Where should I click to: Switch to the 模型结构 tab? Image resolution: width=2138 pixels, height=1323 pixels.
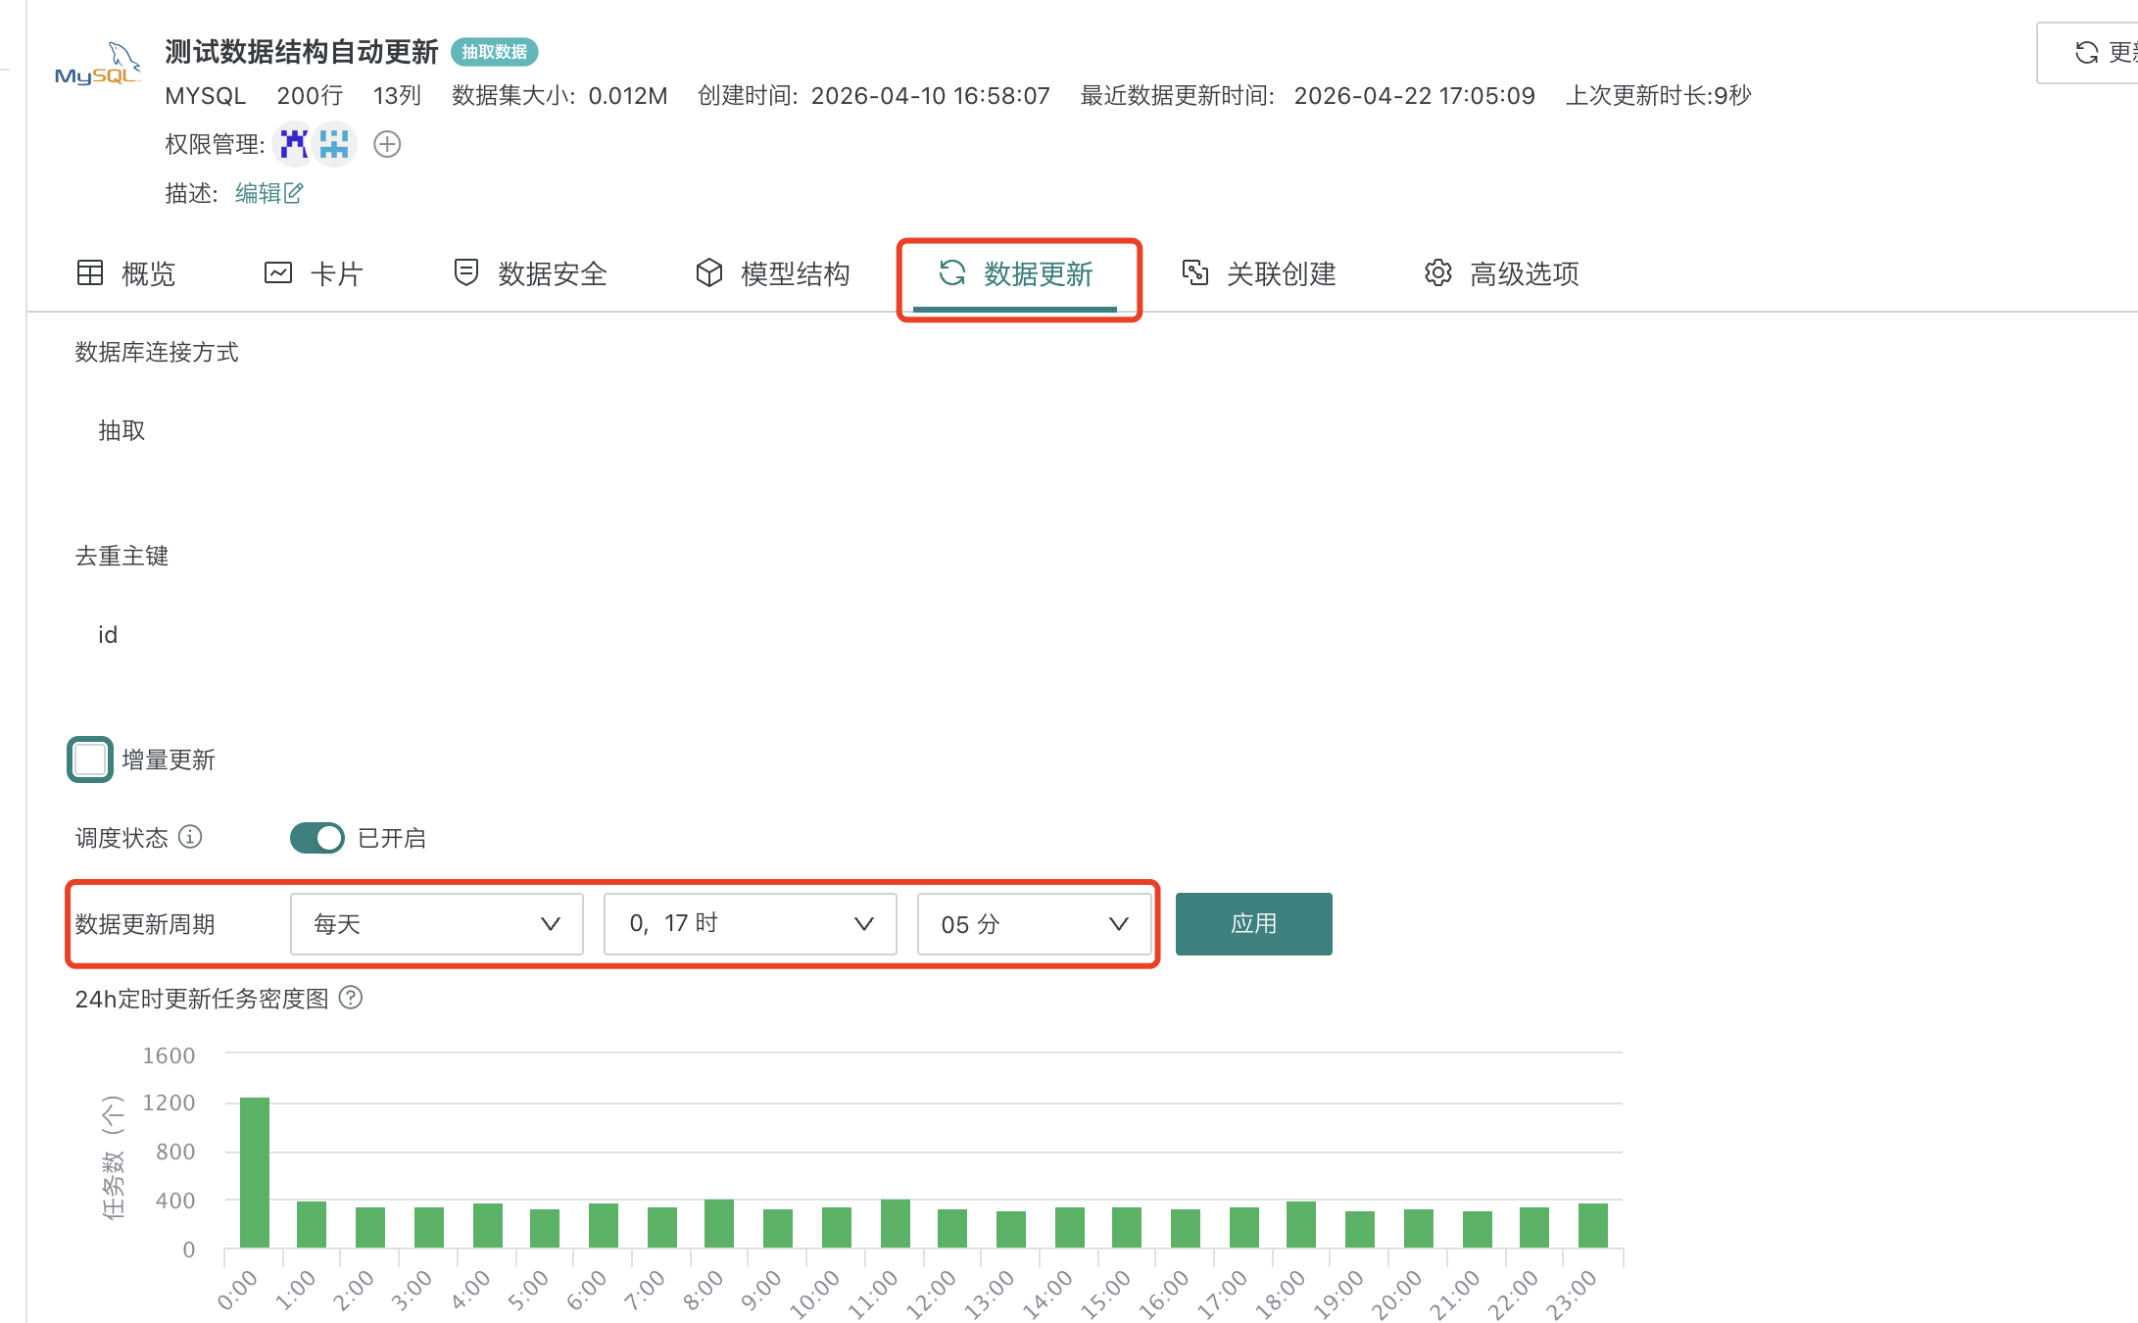[x=796, y=273]
